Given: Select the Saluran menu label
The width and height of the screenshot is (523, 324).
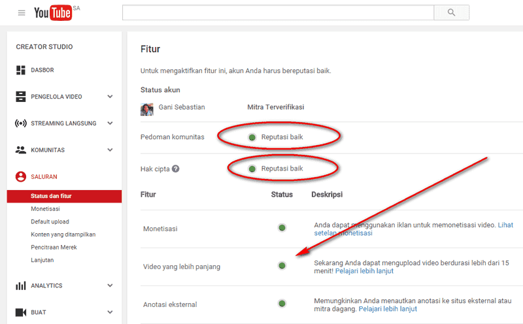Looking at the screenshot, I should click(44, 176).
